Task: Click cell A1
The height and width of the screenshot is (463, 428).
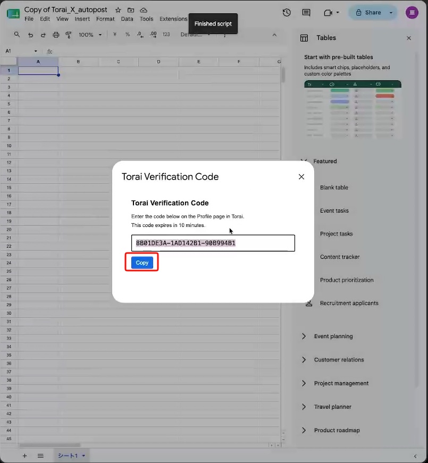Action: click(38, 71)
